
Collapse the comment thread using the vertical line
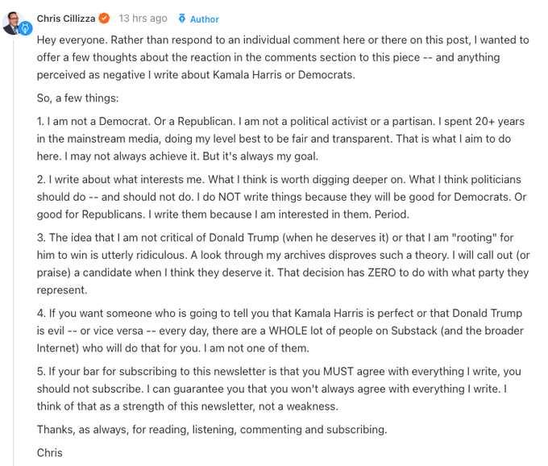pyautogui.click(x=14, y=242)
